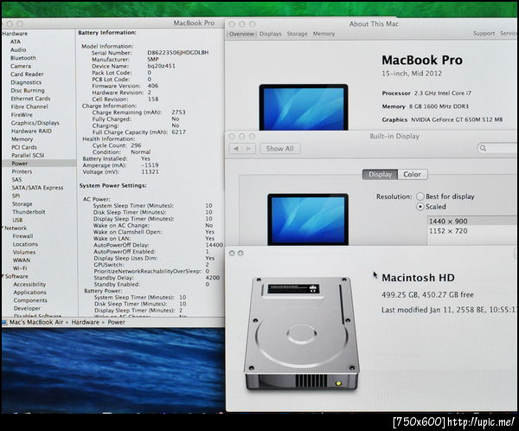Click the search field in Built-in Display
The height and width of the screenshot is (431, 519).
(x=497, y=148)
